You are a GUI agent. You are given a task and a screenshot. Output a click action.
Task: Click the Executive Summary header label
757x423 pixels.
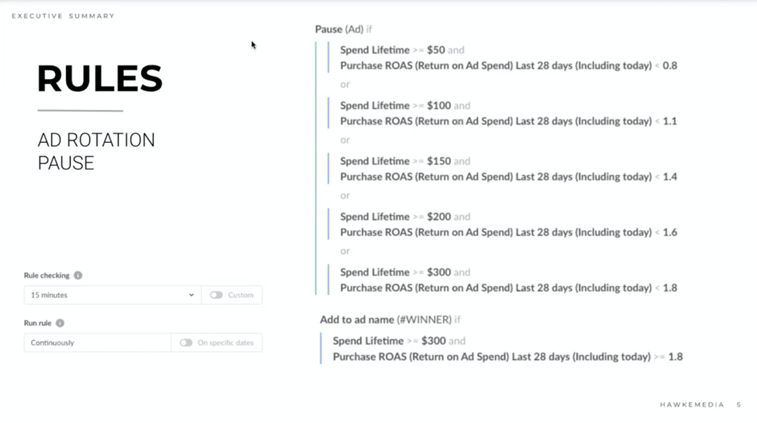point(63,16)
